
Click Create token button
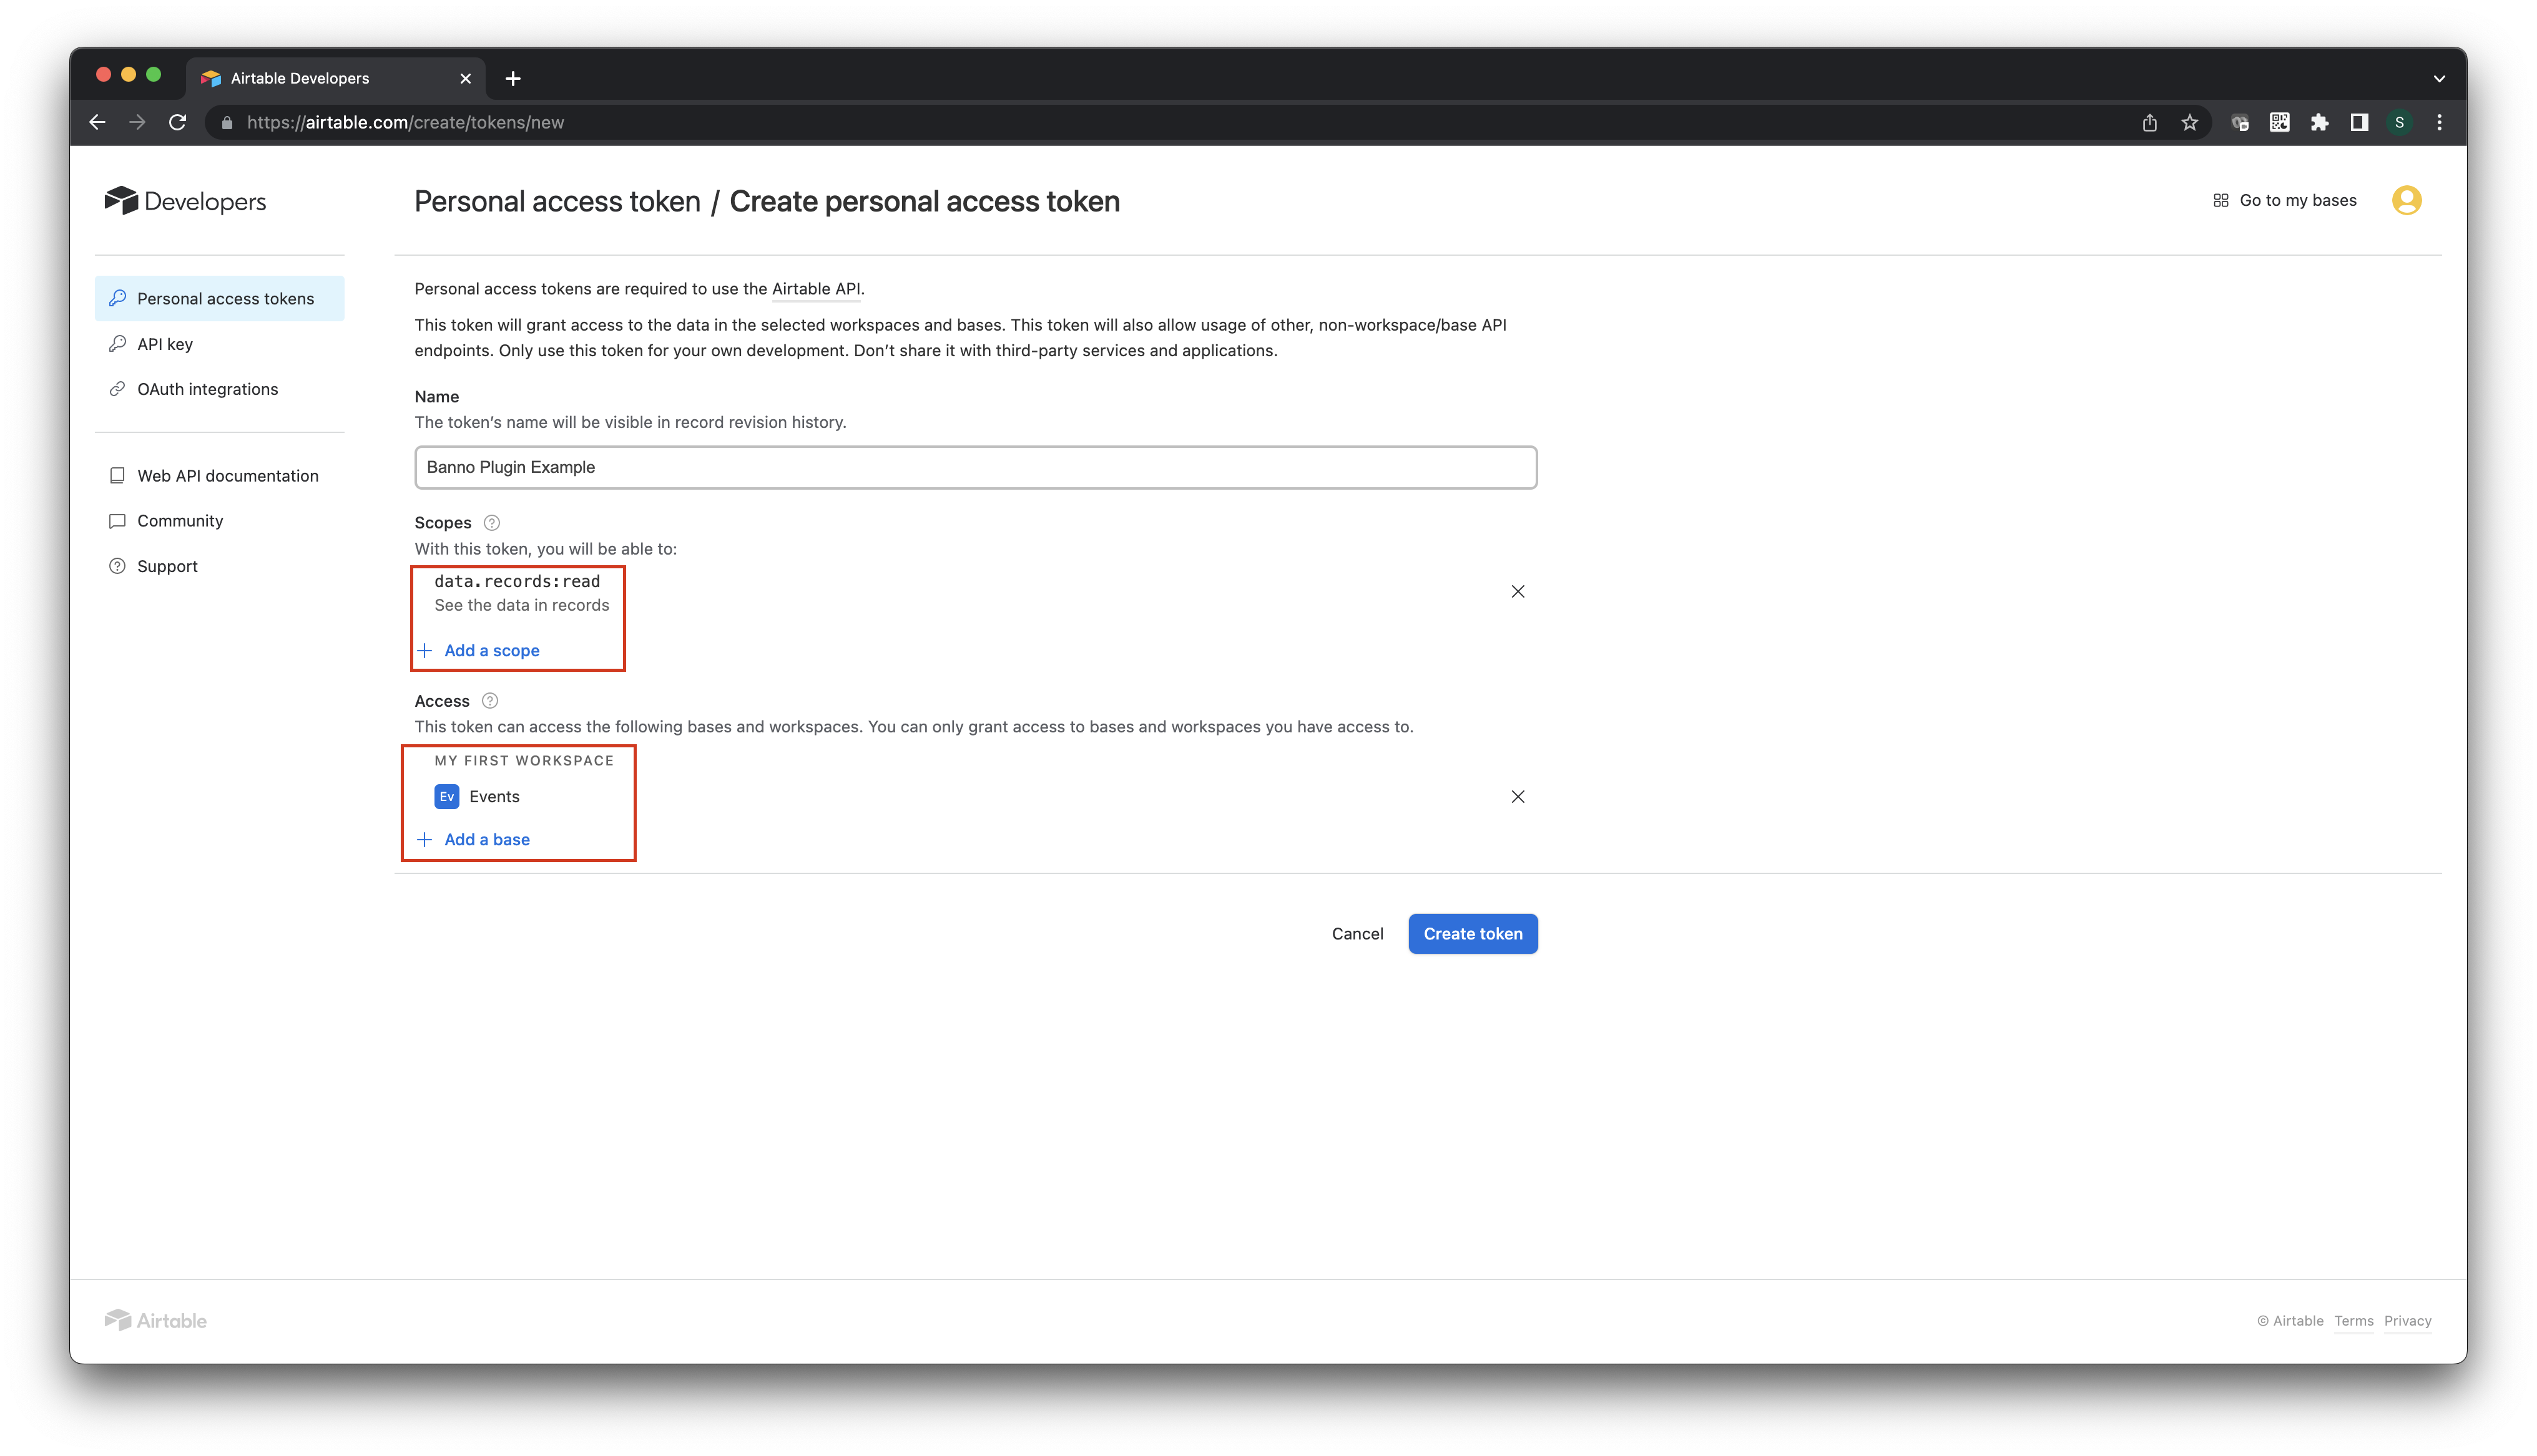coord(1473,933)
